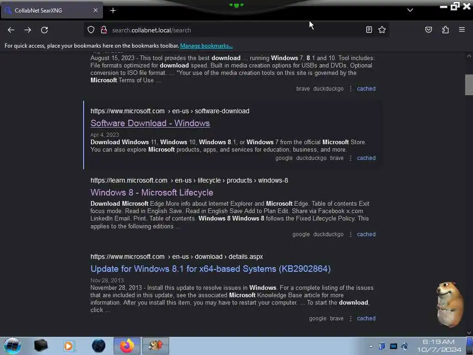Open the Windows Start orb
The height and width of the screenshot is (355, 473).
click(x=12, y=346)
